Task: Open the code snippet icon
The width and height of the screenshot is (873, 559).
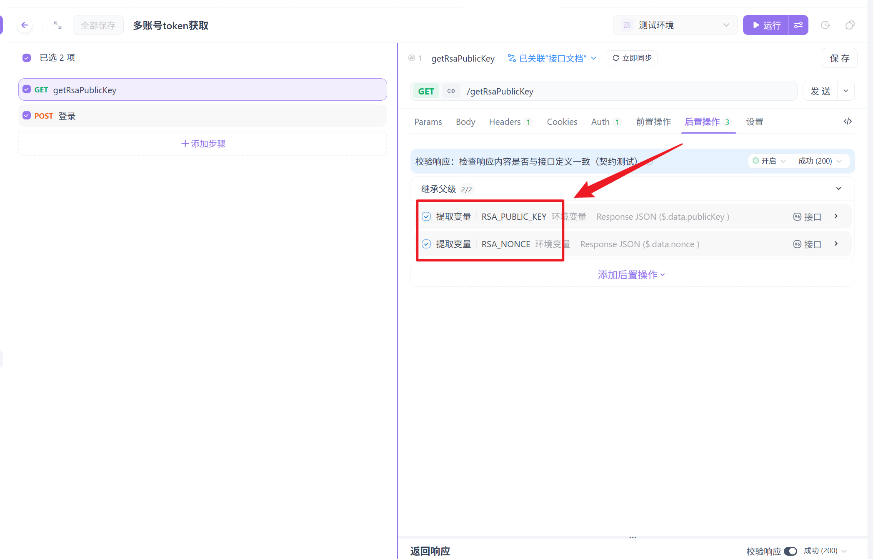Action: click(x=848, y=122)
